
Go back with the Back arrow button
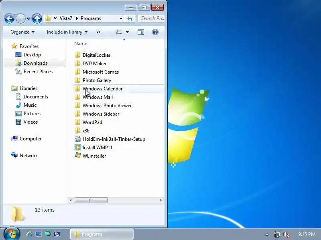[x=9, y=19]
